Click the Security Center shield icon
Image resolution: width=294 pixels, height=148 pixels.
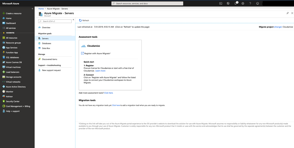3,101
